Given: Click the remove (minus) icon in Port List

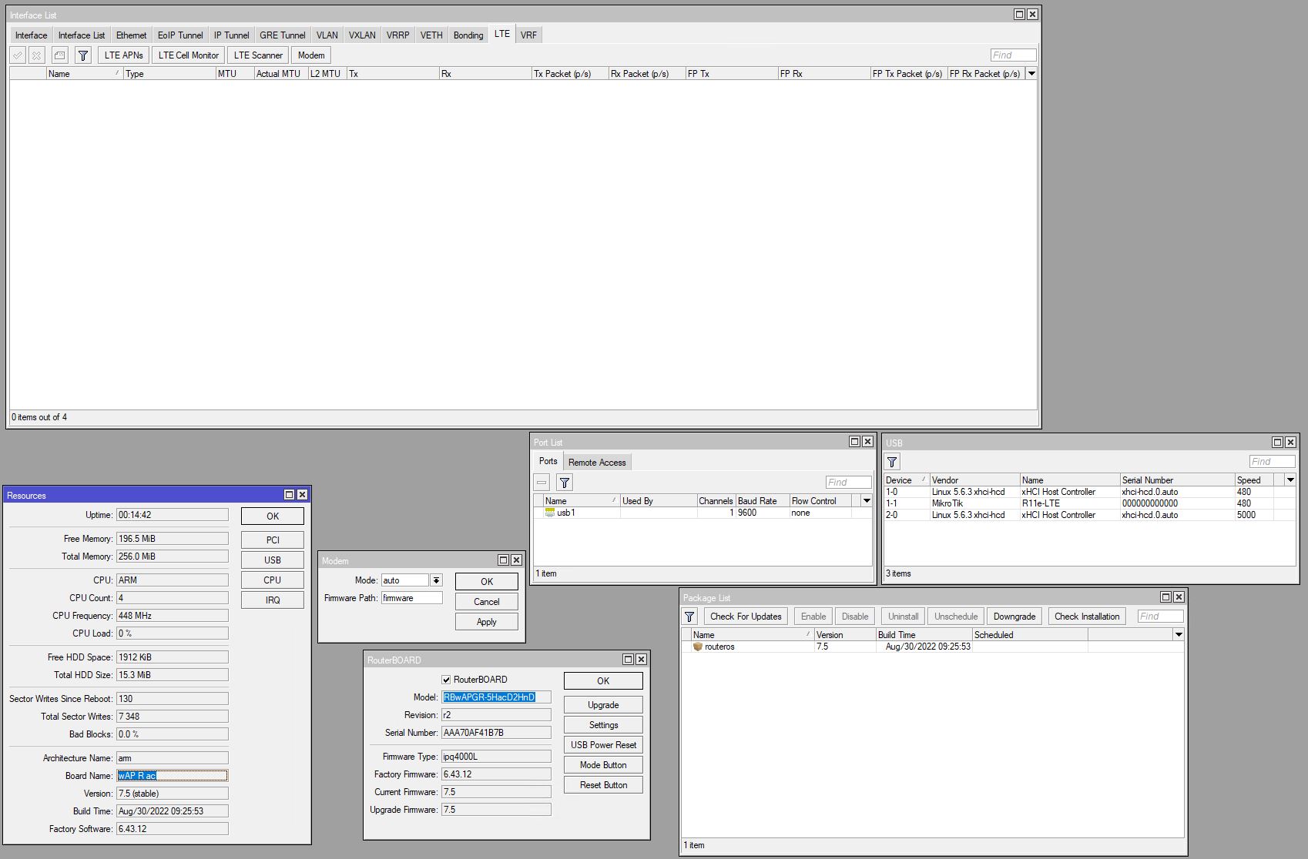Looking at the screenshot, I should point(542,483).
